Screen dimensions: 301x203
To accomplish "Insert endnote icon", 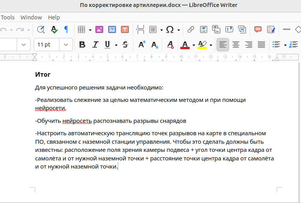I will pos(216,29).
